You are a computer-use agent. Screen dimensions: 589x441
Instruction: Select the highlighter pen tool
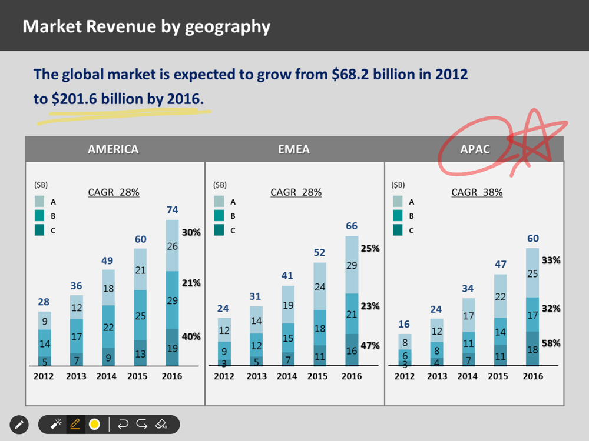pos(75,424)
